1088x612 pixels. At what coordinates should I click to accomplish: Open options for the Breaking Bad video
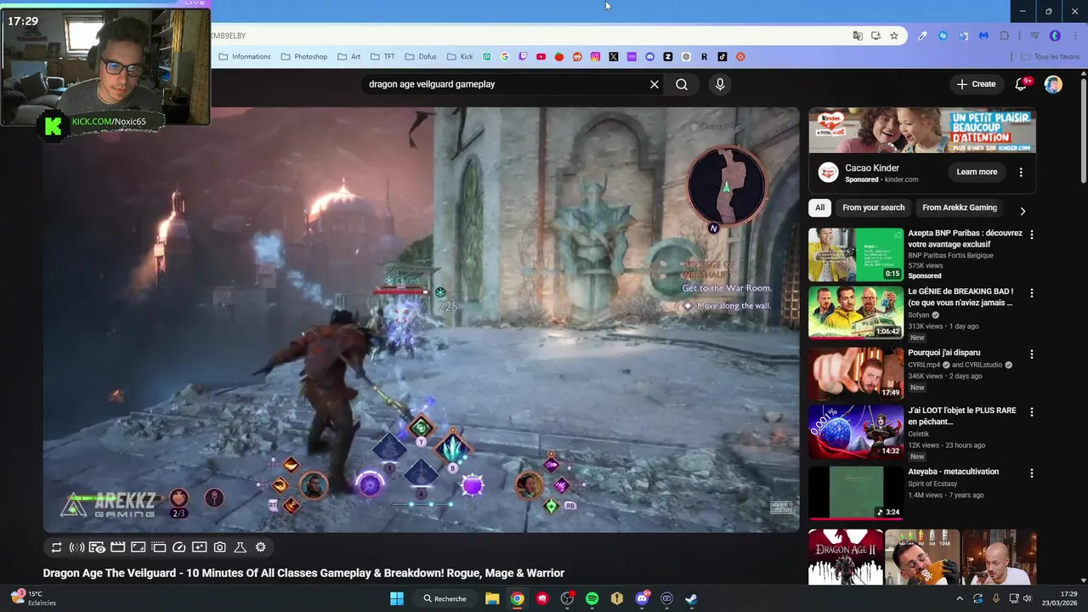(1032, 292)
